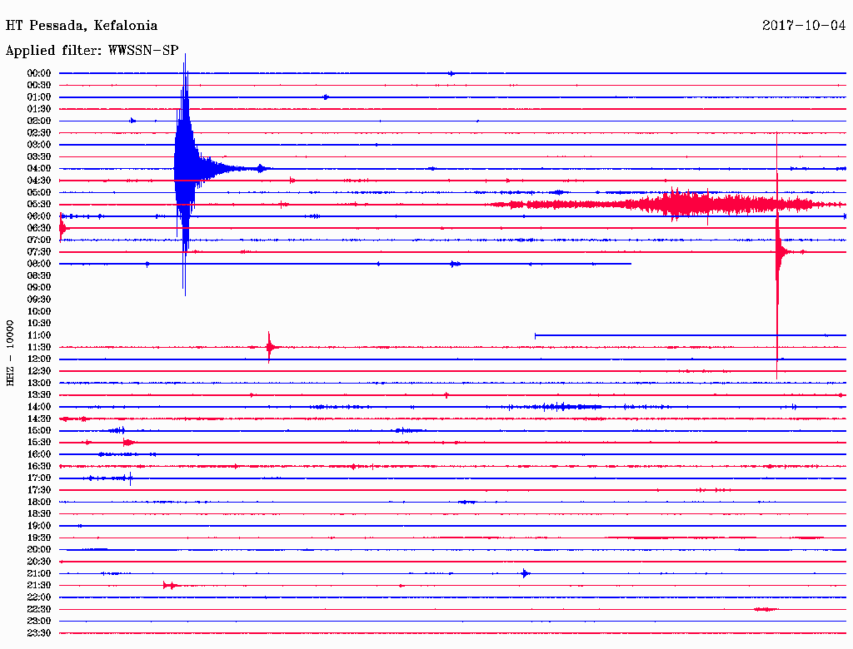Select the 04:30 time label
The width and height of the screenshot is (853, 649).
point(39,181)
